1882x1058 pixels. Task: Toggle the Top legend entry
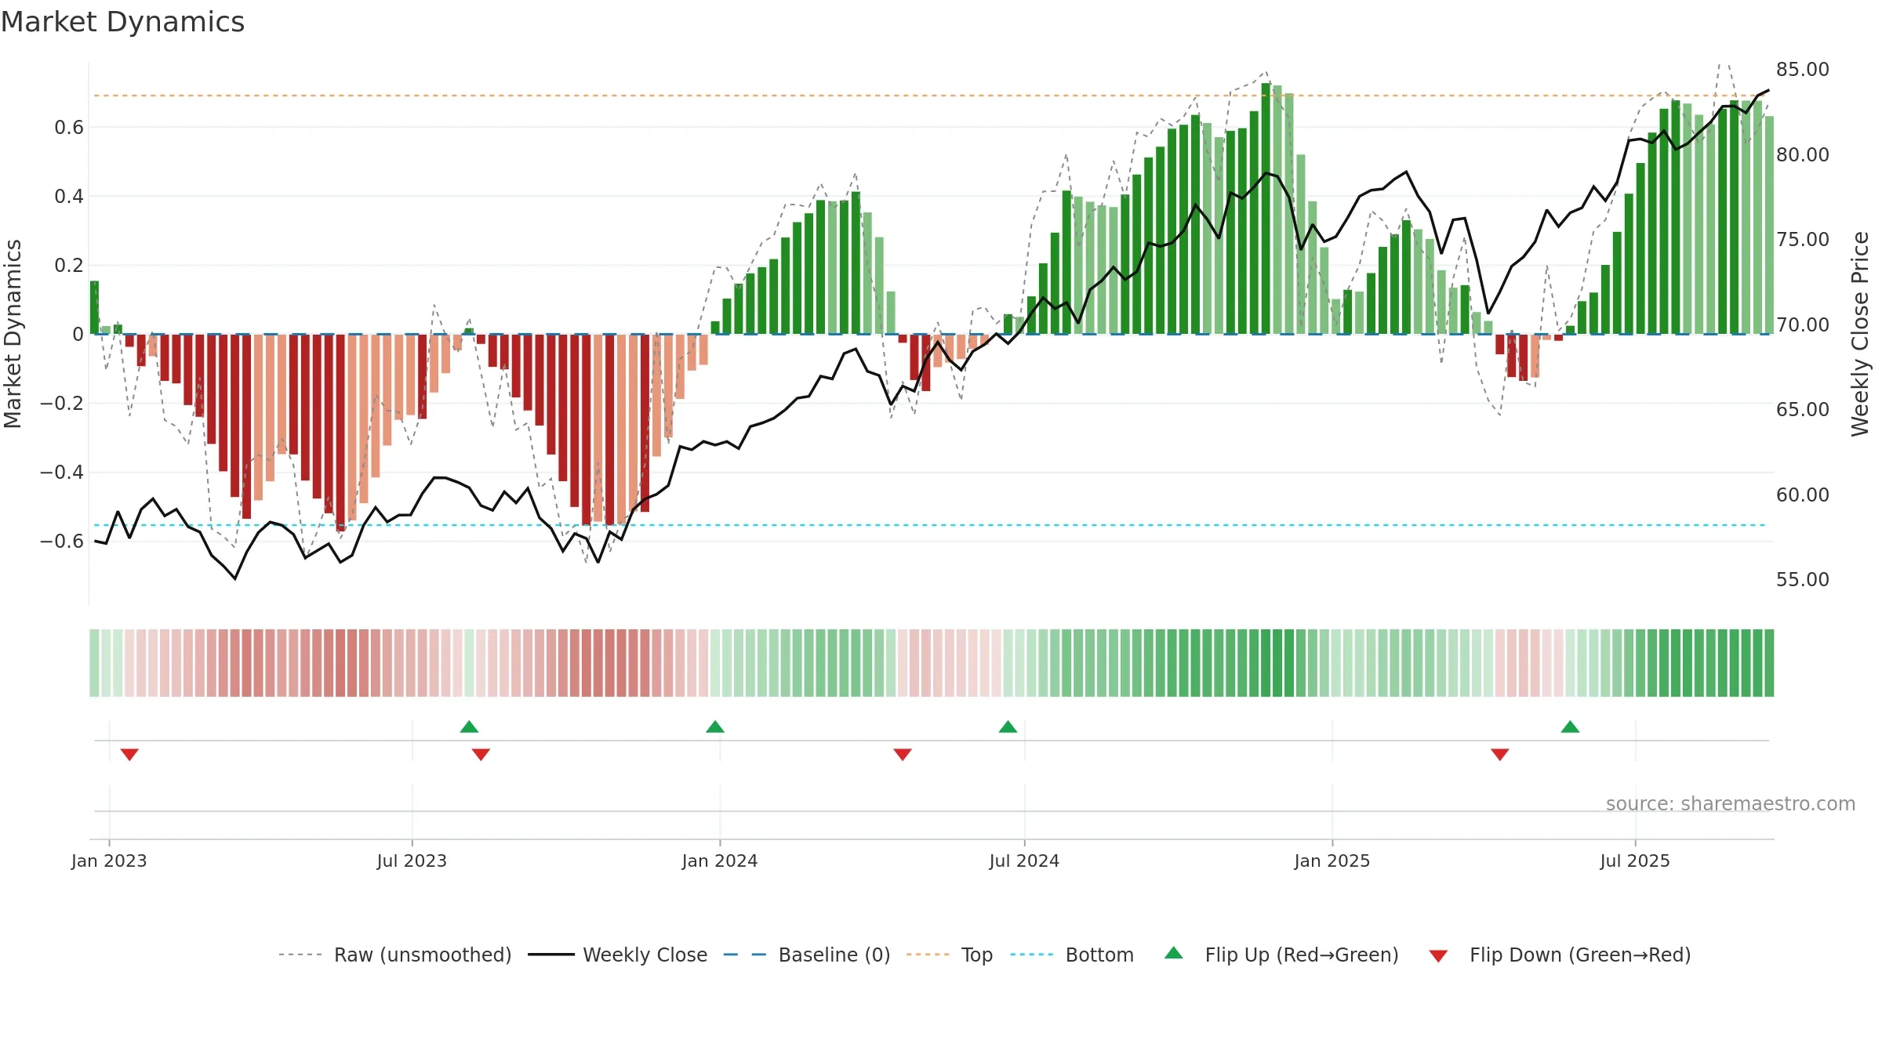click(949, 955)
